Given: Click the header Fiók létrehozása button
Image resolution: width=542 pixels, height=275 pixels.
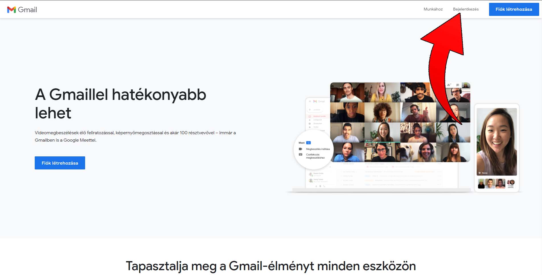Looking at the screenshot, I should (x=514, y=9).
